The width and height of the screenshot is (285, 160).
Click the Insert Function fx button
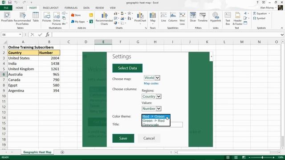(48, 35)
